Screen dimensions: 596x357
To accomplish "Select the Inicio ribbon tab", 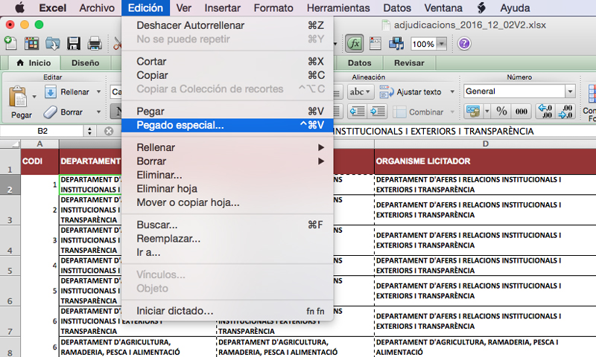I will tap(34, 63).
